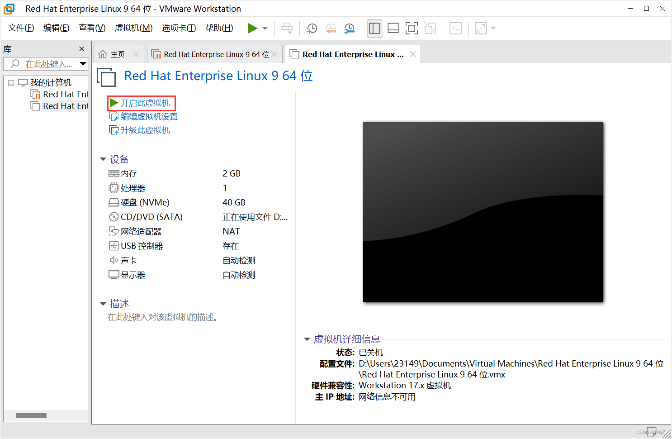Open the memory (内存) device settings

pos(128,173)
